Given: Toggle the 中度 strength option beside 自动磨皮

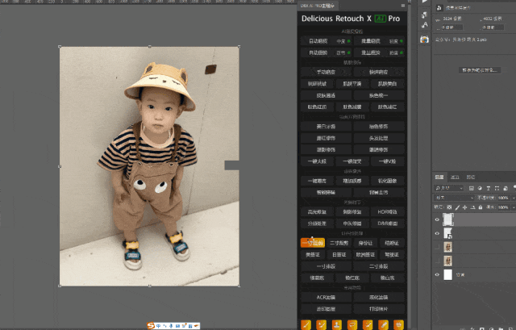Looking at the screenshot, I should 343,41.
